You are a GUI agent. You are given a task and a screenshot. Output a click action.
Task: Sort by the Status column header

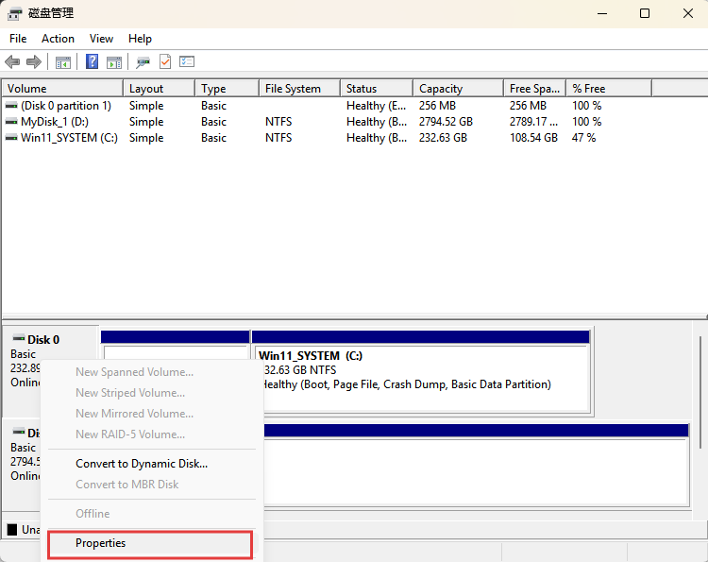click(377, 89)
